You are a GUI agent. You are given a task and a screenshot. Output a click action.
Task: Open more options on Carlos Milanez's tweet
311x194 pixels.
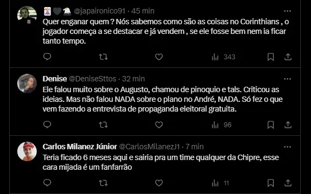coord(287,147)
